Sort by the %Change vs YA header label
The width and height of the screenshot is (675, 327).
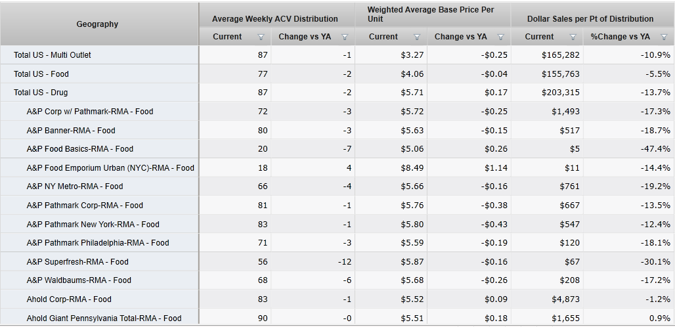[620, 37]
